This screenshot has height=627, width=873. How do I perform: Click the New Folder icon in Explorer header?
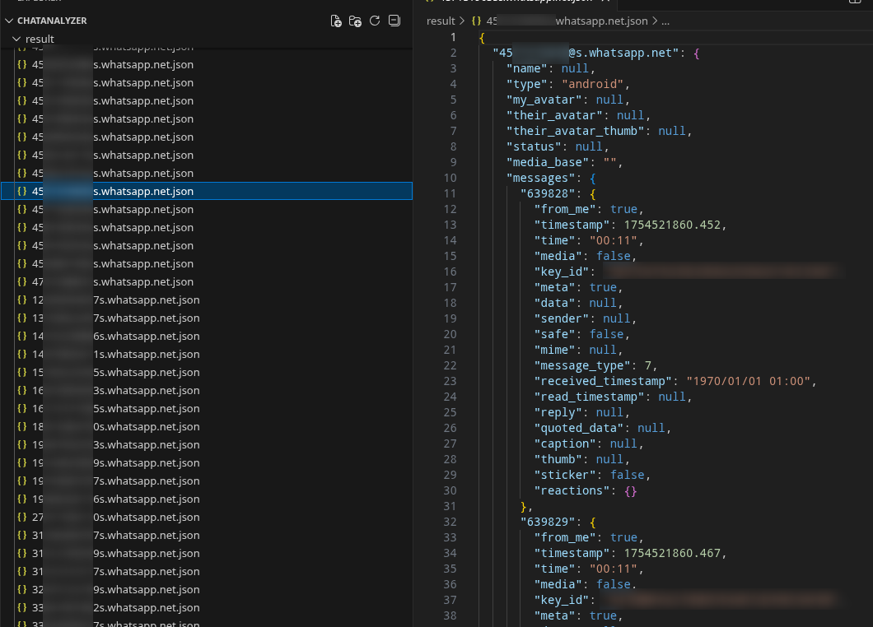pos(355,21)
